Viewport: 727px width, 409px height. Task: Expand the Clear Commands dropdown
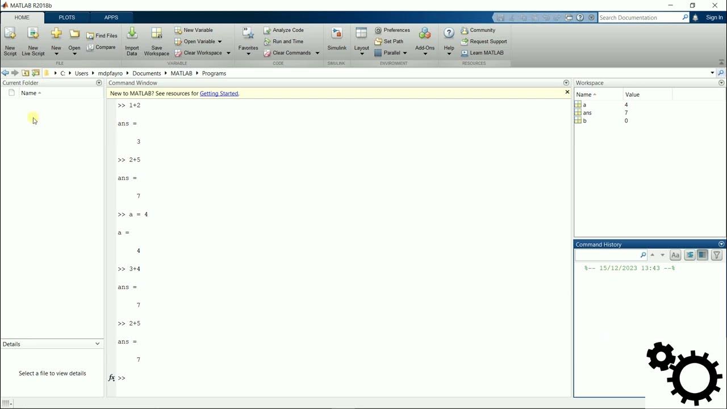tap(317, 53)
